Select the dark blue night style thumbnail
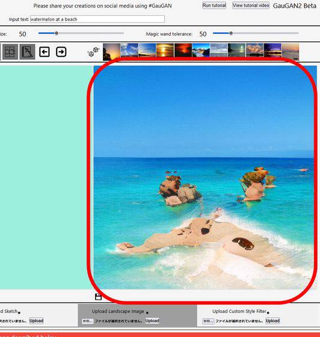The height and width of the screenshot is (337, 320). coord(272,51)
